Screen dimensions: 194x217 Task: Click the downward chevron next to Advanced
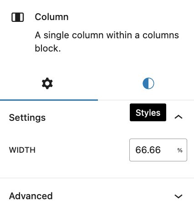[x=179, y=196]
